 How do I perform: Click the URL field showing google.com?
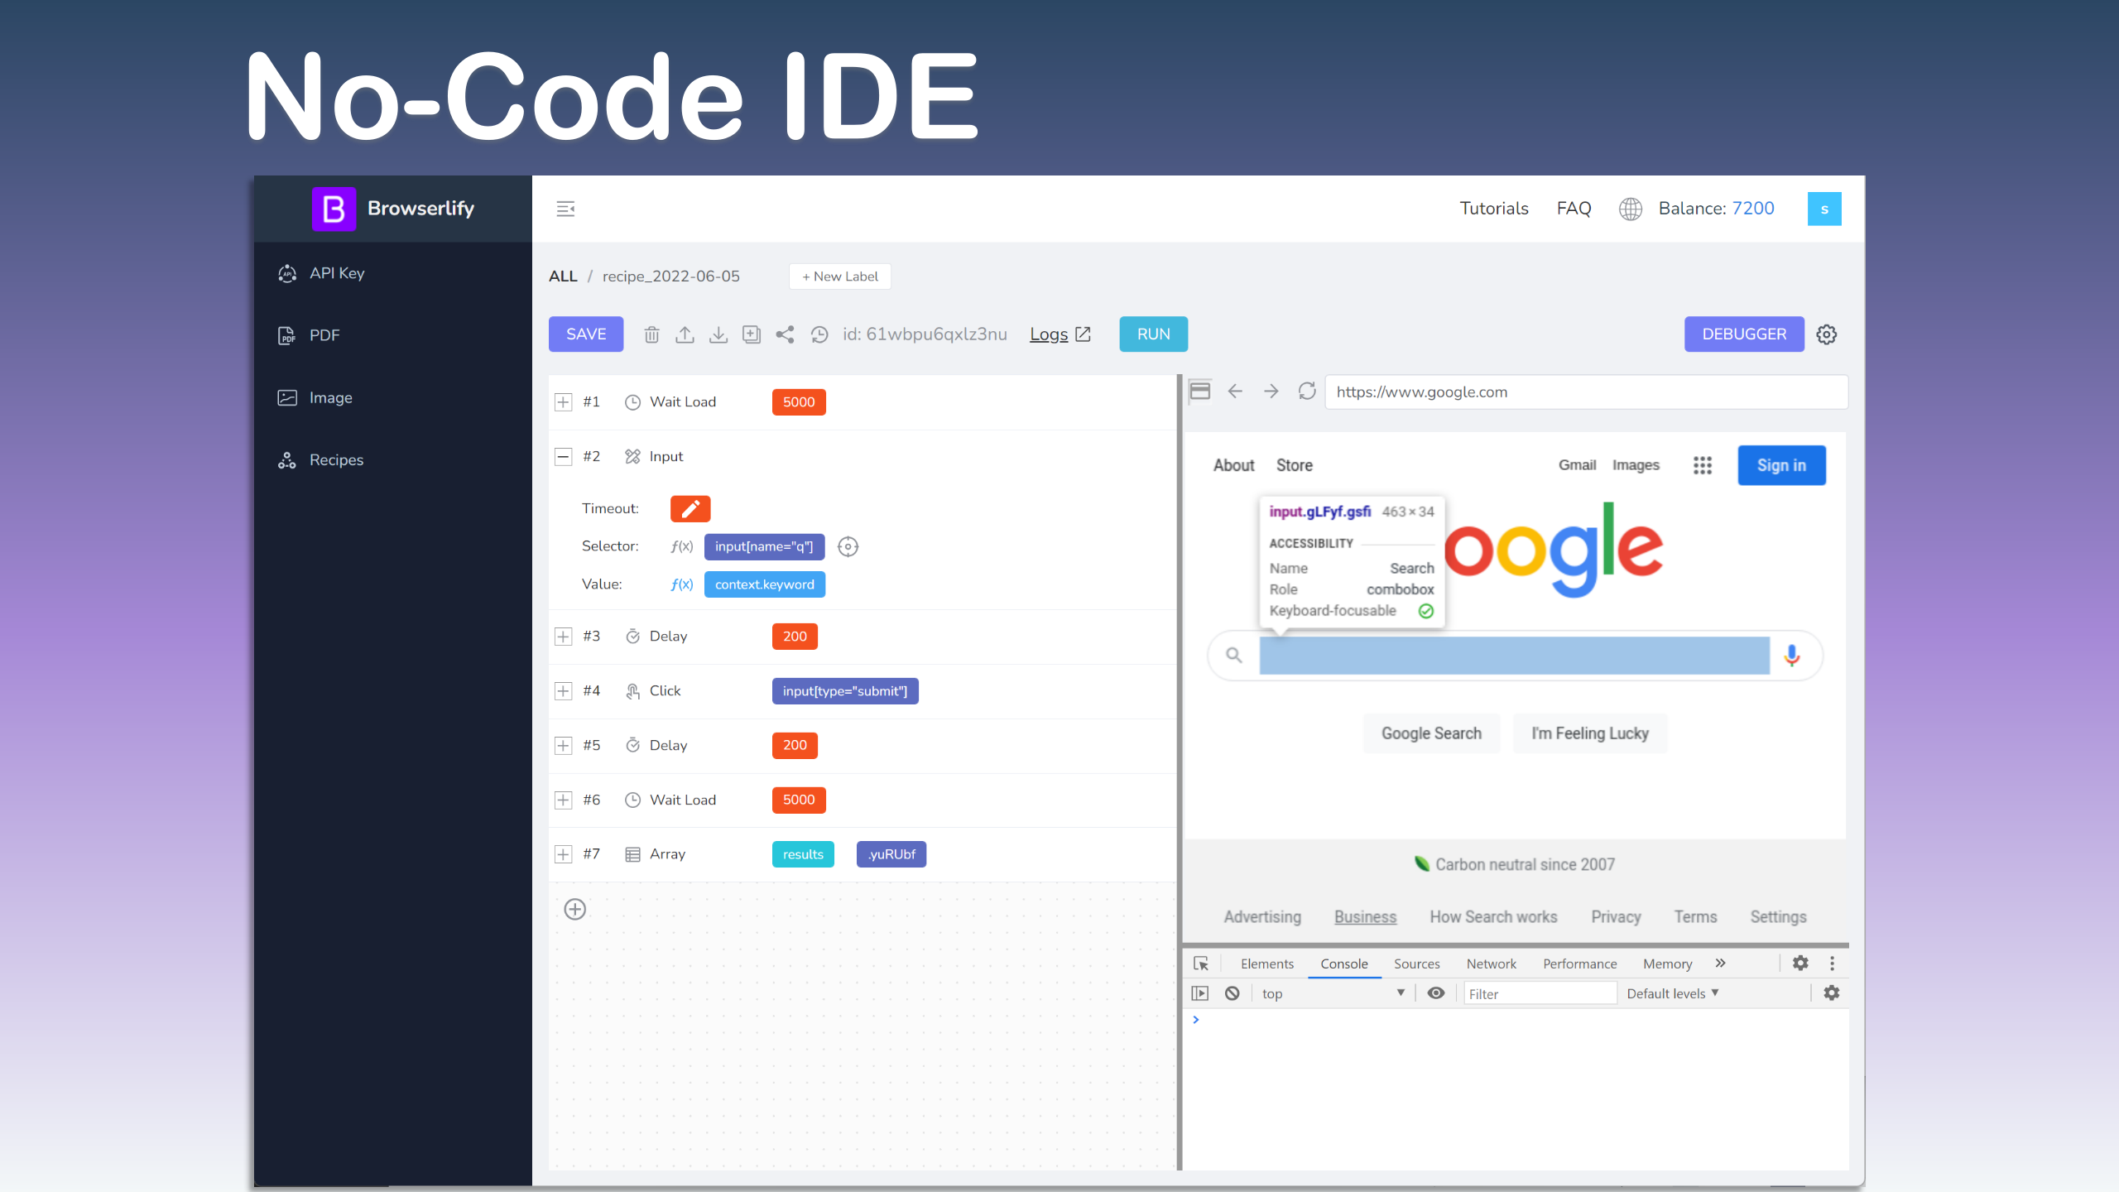[1586, 392]
